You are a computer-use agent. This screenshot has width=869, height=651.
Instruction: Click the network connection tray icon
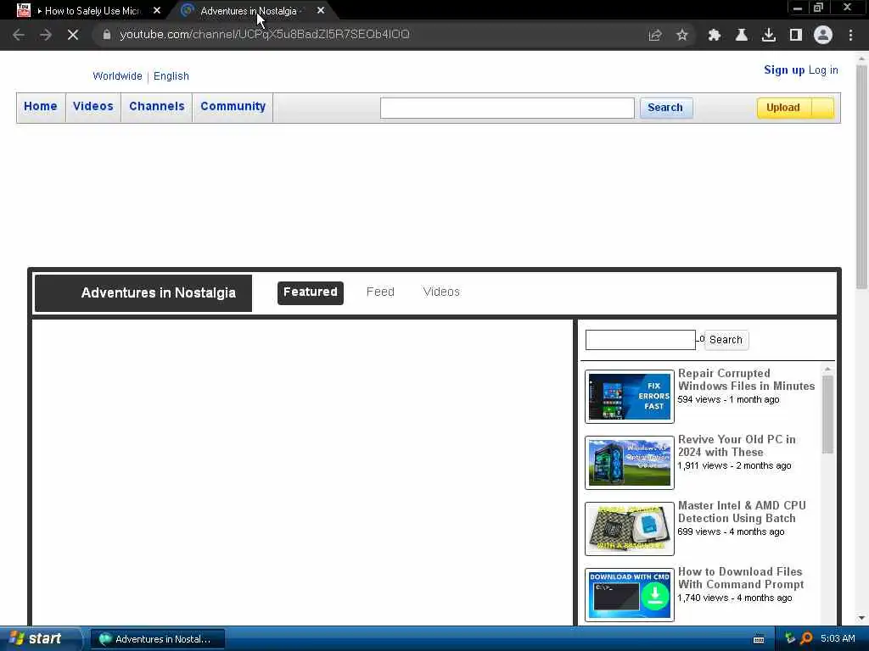pos(790,638)
